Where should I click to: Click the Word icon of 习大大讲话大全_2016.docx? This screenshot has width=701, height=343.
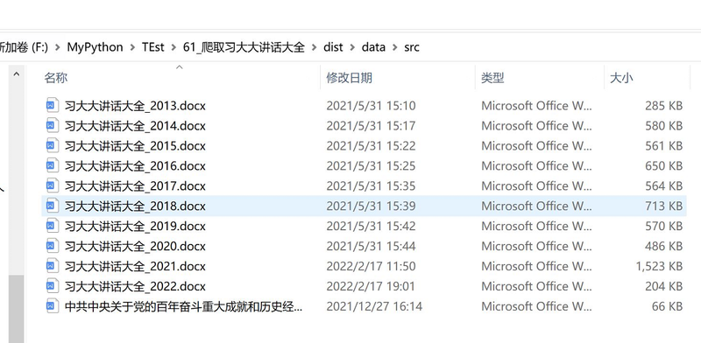click(52, 165)
